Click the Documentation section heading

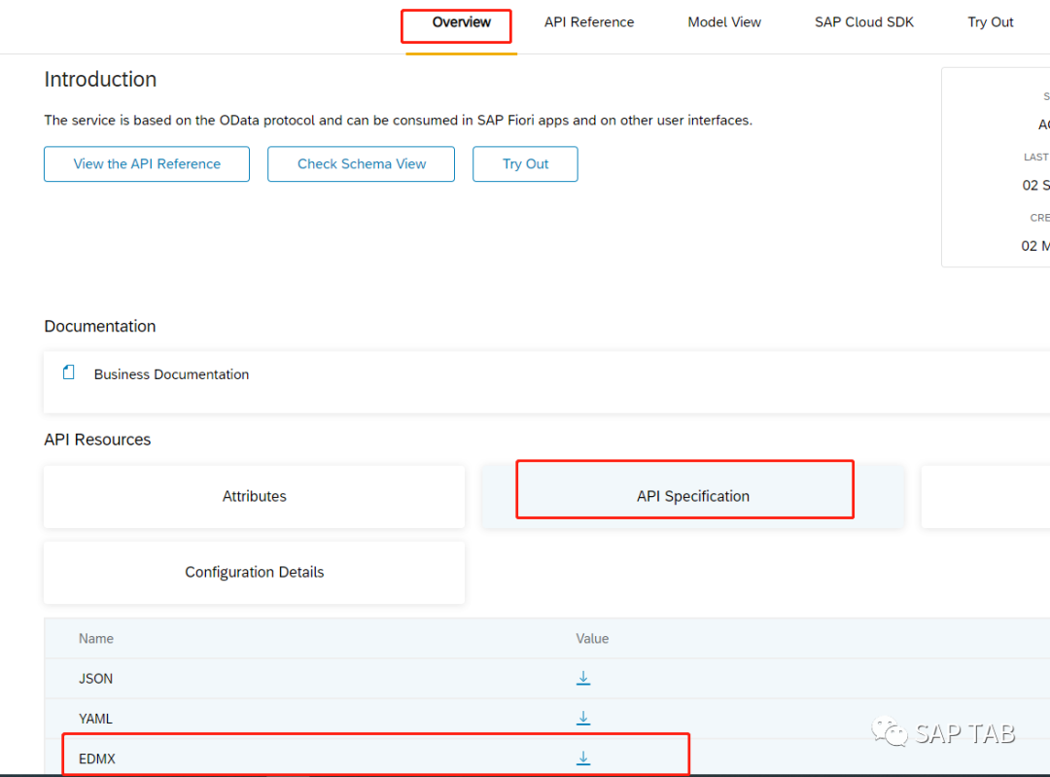pos(100,326)
